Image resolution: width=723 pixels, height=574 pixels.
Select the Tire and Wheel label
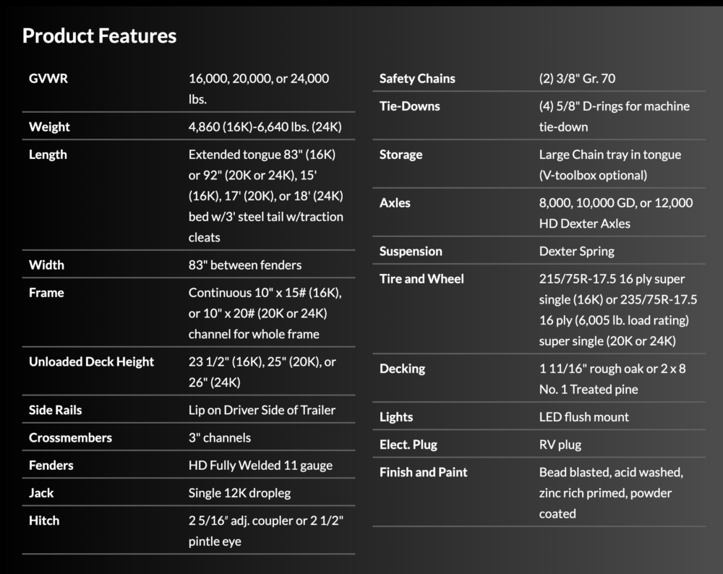click(x=422, y=278)
